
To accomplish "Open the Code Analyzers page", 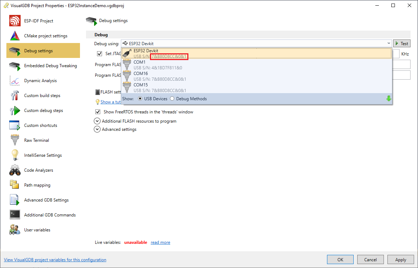I will click(43, 170).
